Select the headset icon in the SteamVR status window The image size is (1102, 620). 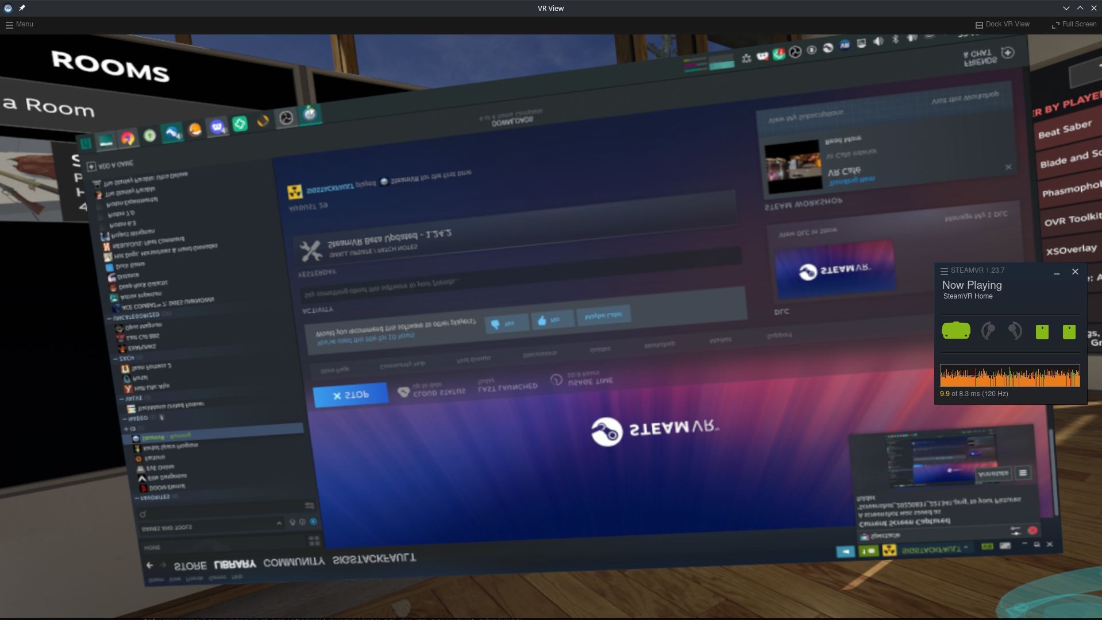click(x=956, y=330)
